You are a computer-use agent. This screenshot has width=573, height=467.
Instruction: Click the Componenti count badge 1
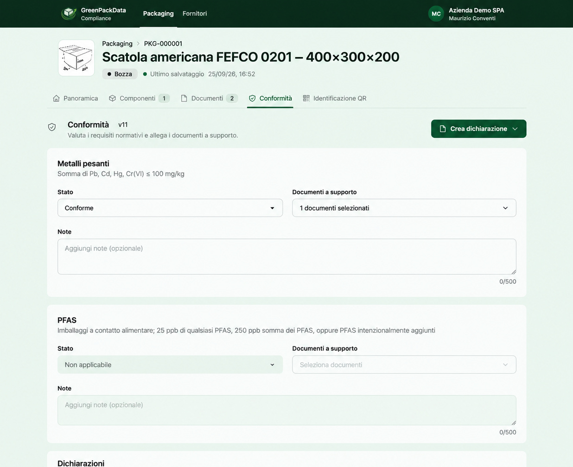pyautogui.click(x=164, y=98)
